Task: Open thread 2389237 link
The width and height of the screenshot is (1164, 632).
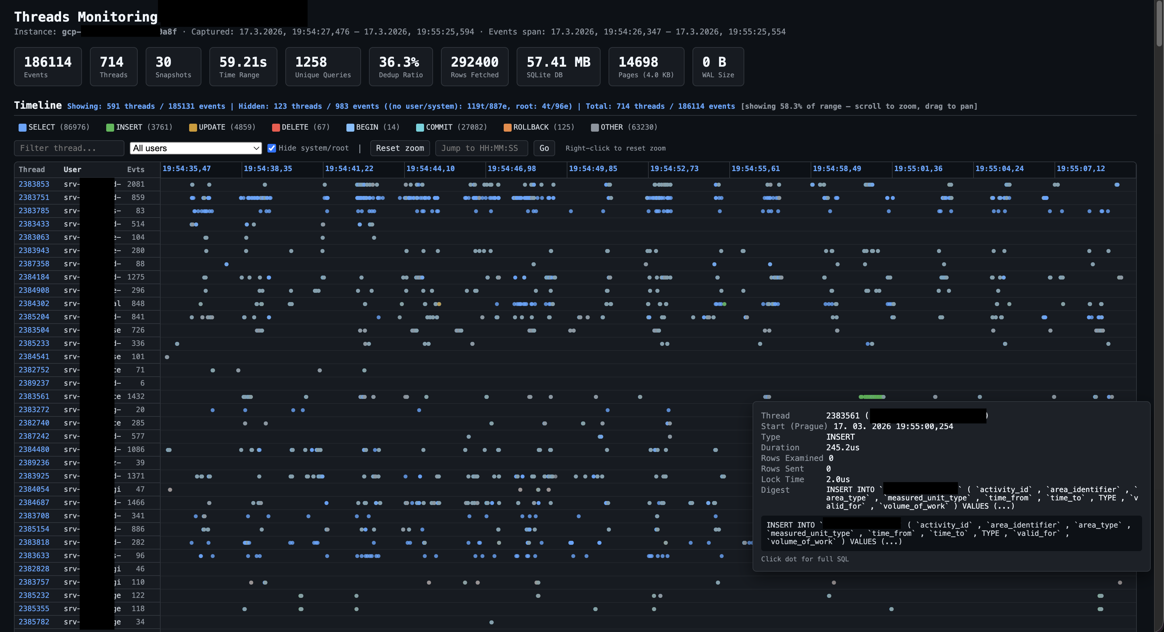Action: point(34,383)
